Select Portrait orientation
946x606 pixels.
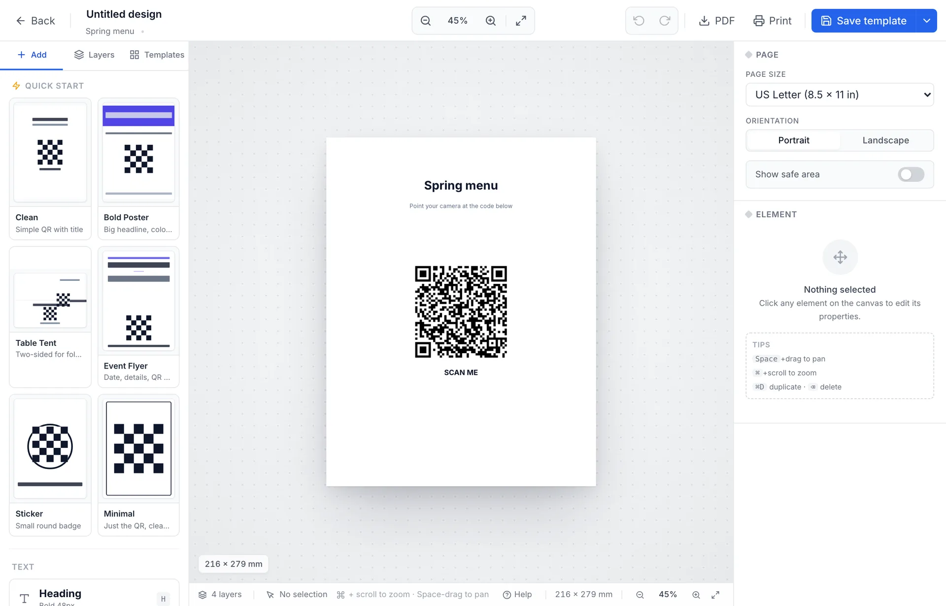pyautogui.click(x=794, y=140)
